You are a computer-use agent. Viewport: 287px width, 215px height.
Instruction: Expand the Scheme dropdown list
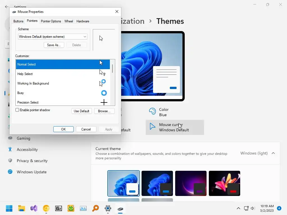[52, 37]
